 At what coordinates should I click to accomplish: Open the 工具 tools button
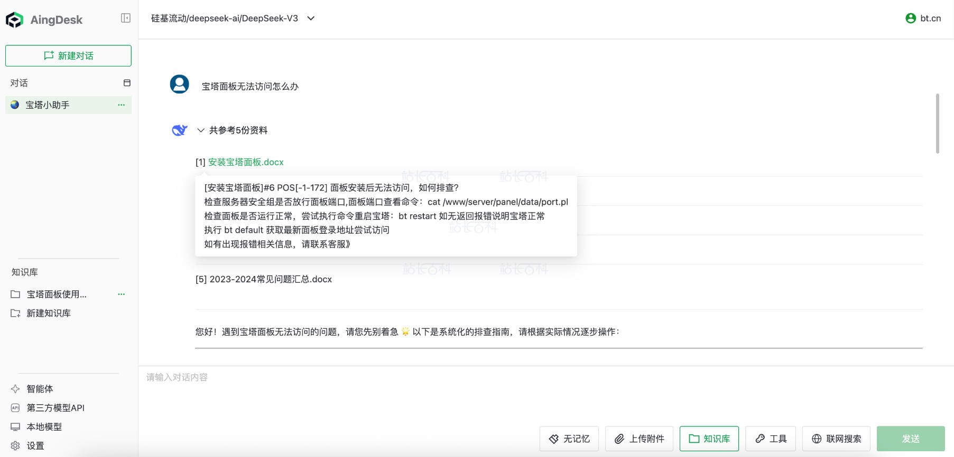click(x=771, y=439)
